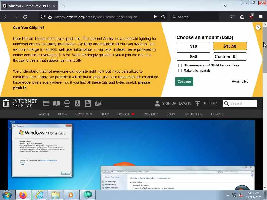Open the Video film strip icon

67,103
